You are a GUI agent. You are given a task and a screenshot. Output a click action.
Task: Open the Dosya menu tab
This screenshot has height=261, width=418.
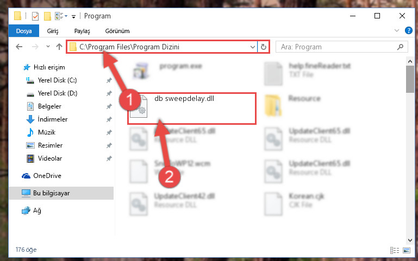click(x=24, y=31)
